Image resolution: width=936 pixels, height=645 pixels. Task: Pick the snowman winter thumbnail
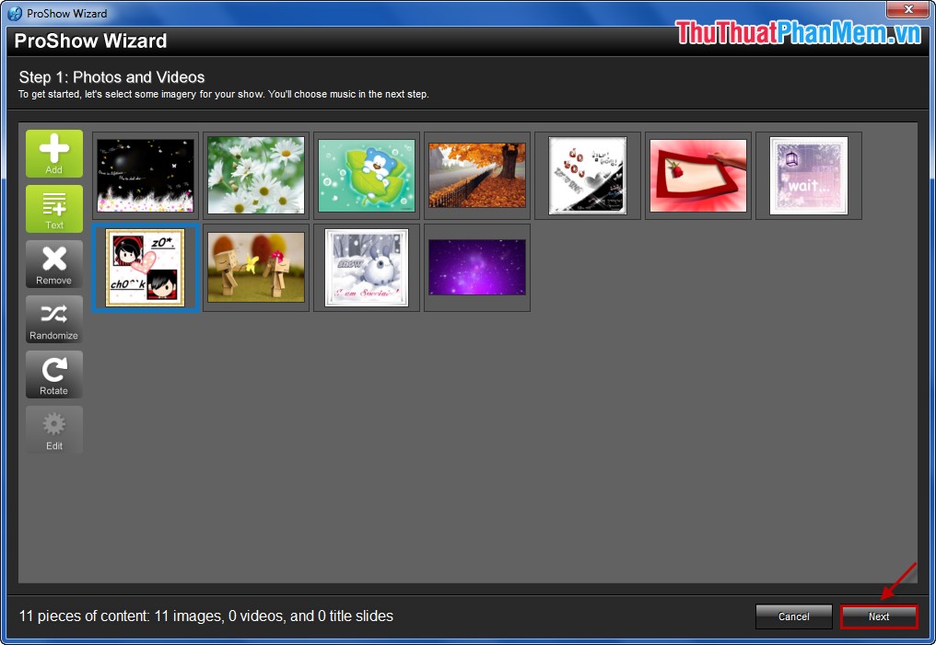click(x=366, y=267)
